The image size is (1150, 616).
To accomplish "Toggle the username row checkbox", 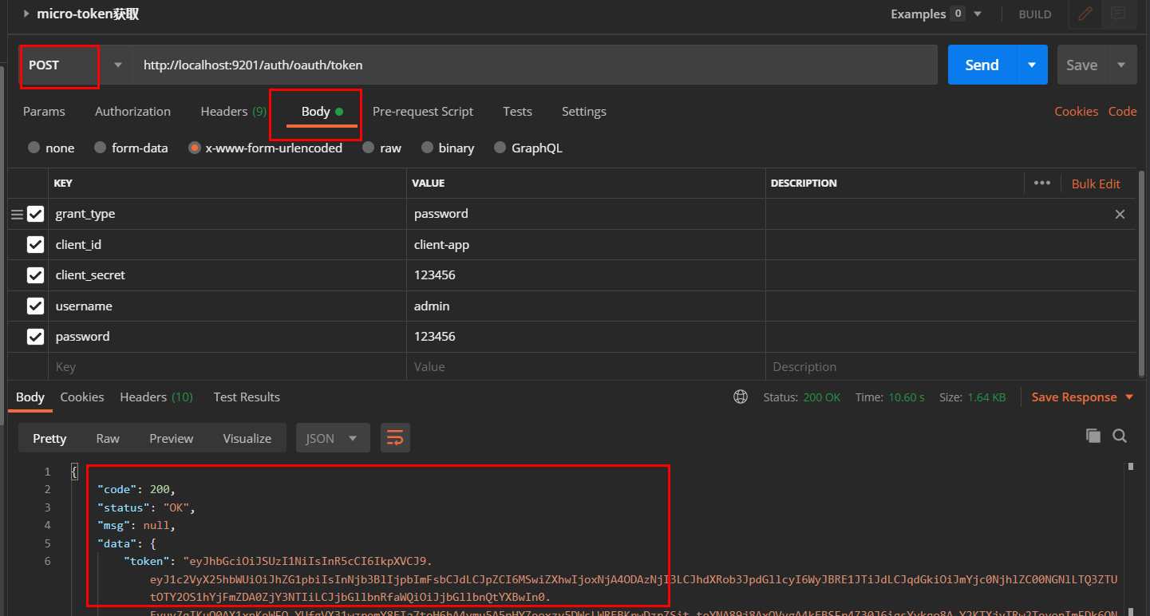I will point(35,306).
